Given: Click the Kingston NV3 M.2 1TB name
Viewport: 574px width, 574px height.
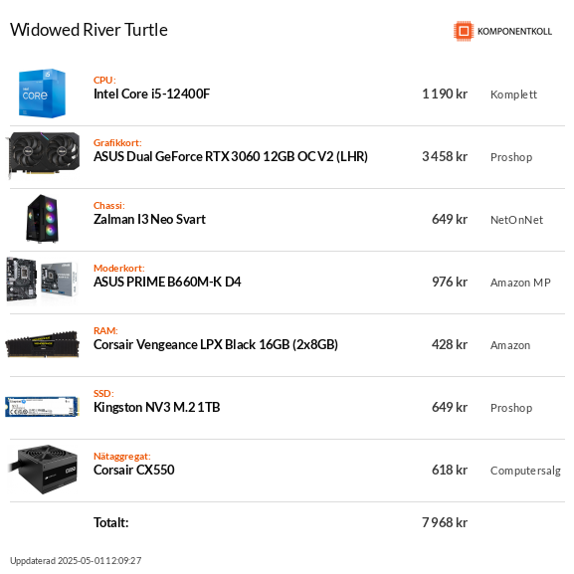Looking at the screenshot, I should point(156,408).
